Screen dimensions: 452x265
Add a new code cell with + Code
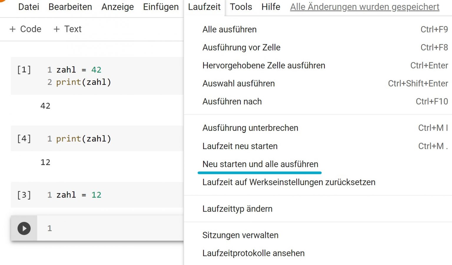pos(25,29)
